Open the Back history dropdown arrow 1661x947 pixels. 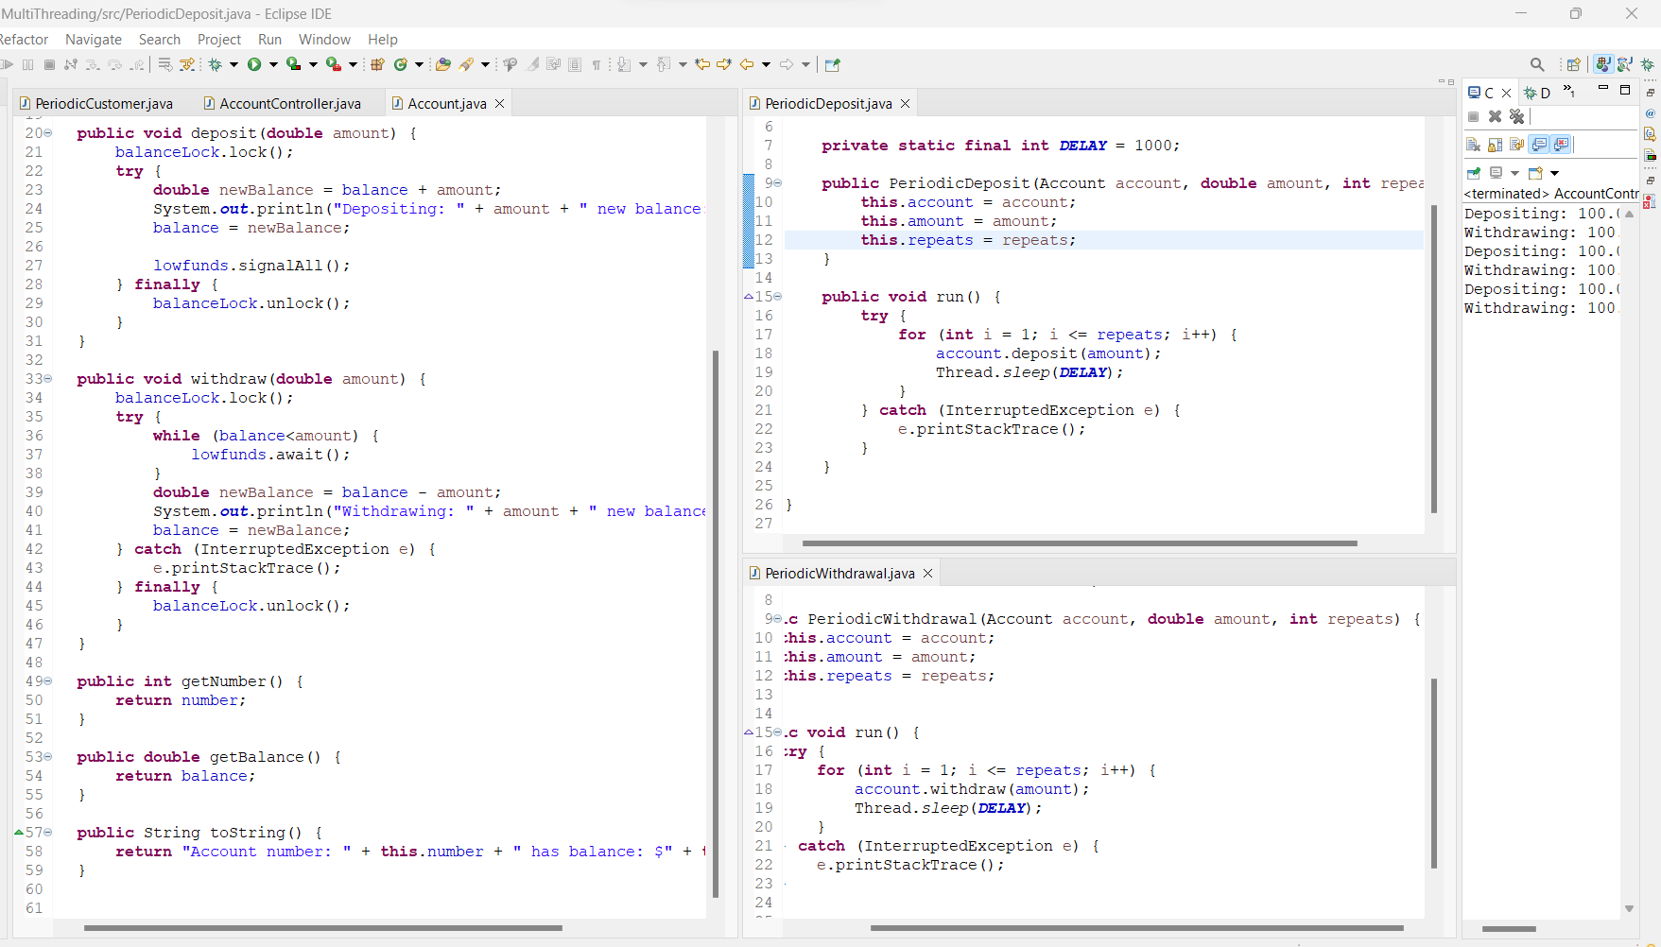[x=766, y=64]
